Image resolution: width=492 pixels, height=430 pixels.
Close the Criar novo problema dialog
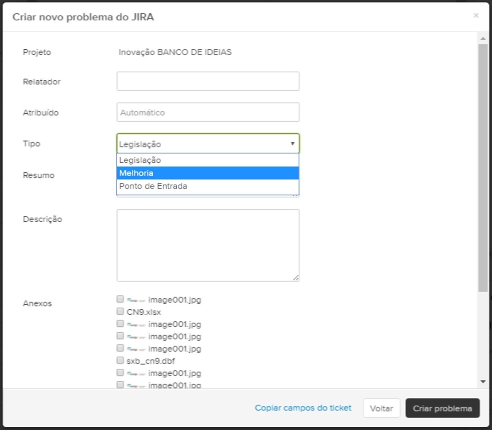476,16
